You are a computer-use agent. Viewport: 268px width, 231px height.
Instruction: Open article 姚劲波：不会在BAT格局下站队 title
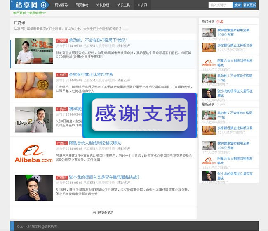[x=98, y=40]
